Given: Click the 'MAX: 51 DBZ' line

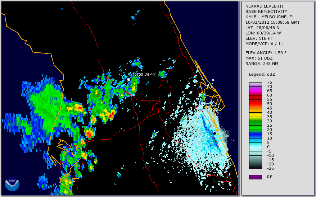Looking at the screenshot, I should point(259,58).
